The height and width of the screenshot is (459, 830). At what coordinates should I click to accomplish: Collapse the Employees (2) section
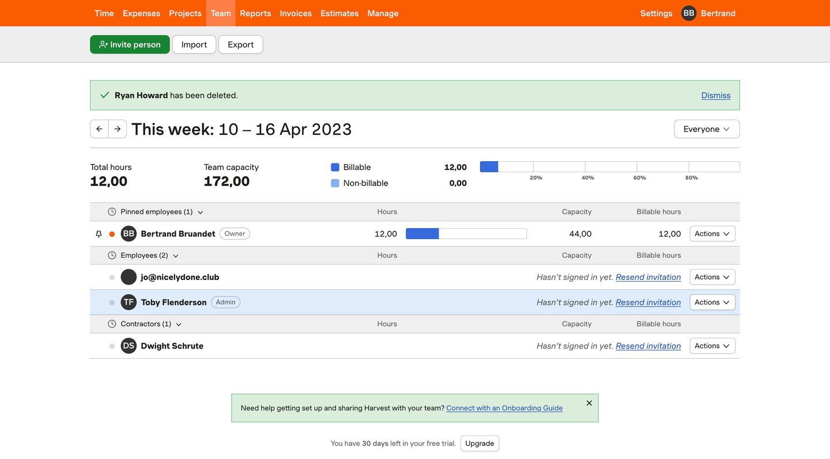point(176,255)
